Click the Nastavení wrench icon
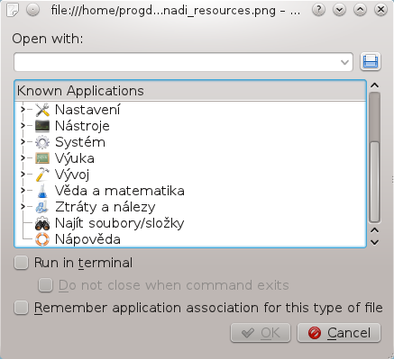 tap(42, 110)
